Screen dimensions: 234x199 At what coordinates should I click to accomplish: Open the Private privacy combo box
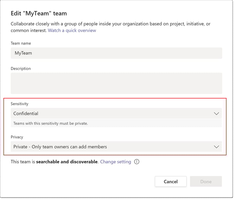pos(116,146)
